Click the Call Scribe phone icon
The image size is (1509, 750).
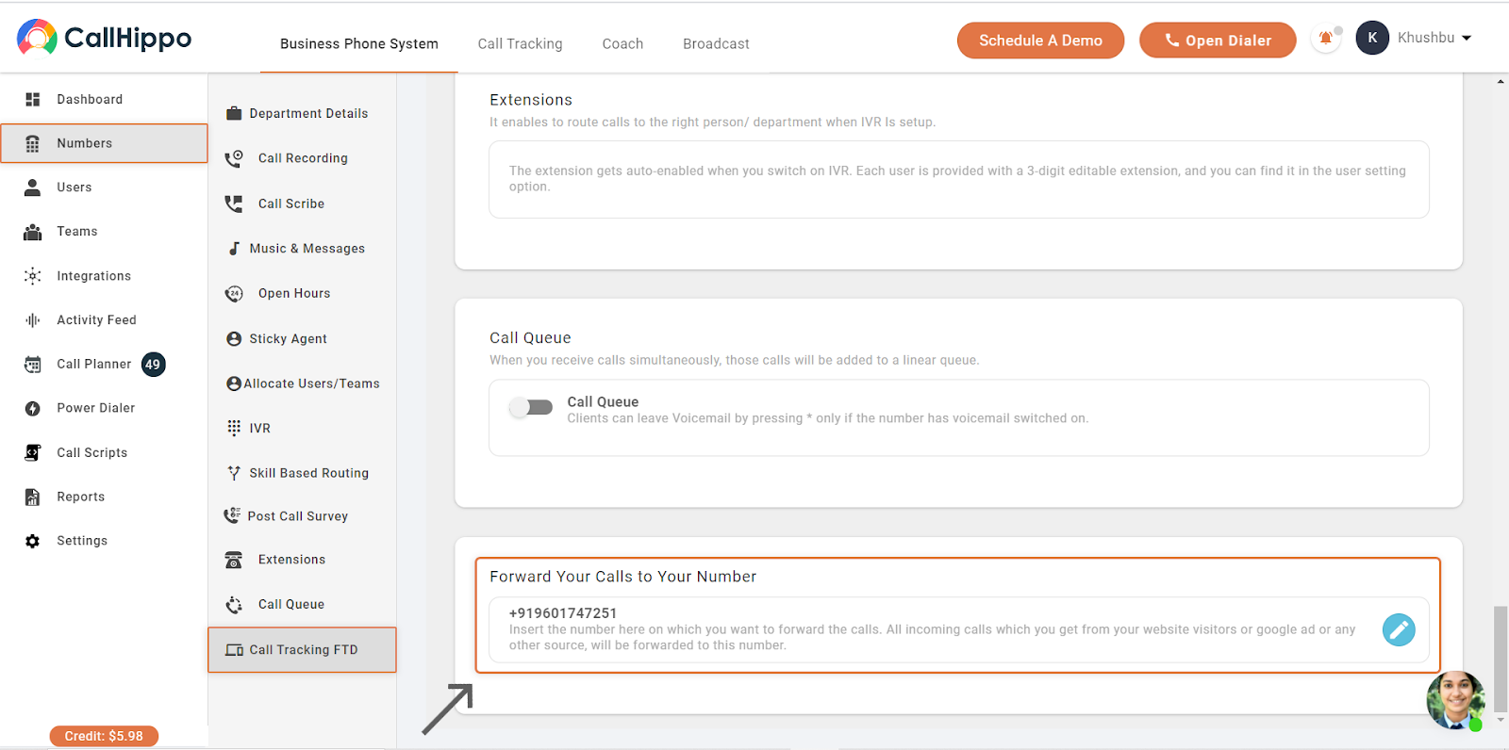click(234, 204)
